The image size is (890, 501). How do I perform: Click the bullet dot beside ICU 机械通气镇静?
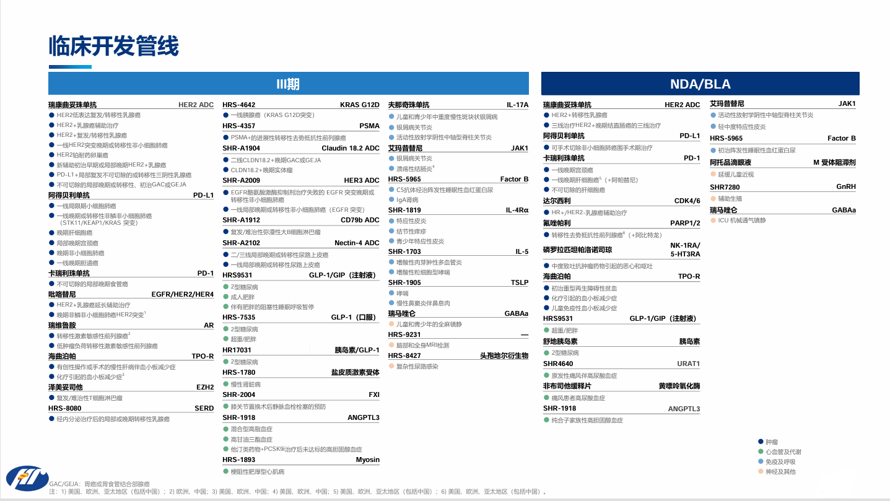(x=713, y=220)
